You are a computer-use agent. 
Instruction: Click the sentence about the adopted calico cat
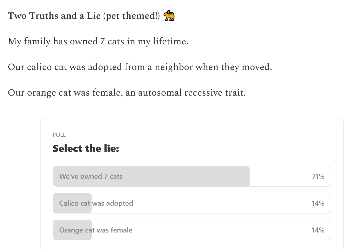click(x=140, y=67)
